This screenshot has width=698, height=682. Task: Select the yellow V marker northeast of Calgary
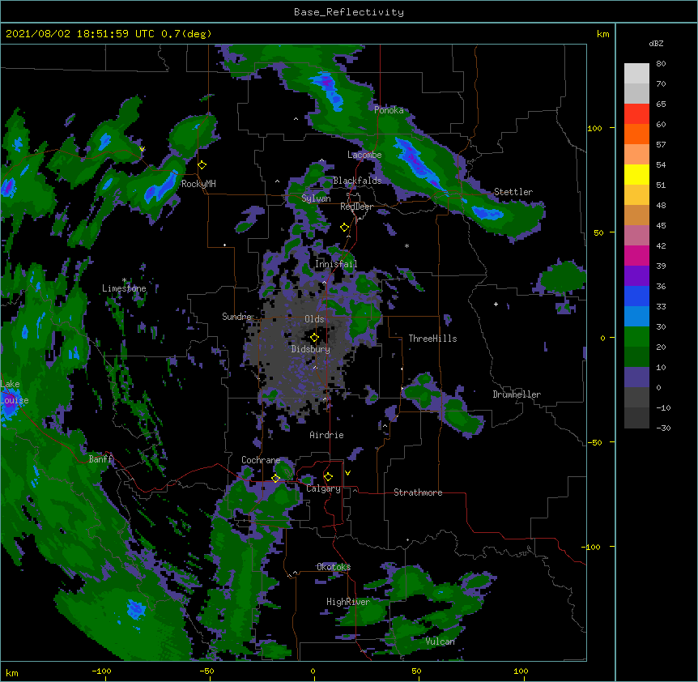(347, 473)
